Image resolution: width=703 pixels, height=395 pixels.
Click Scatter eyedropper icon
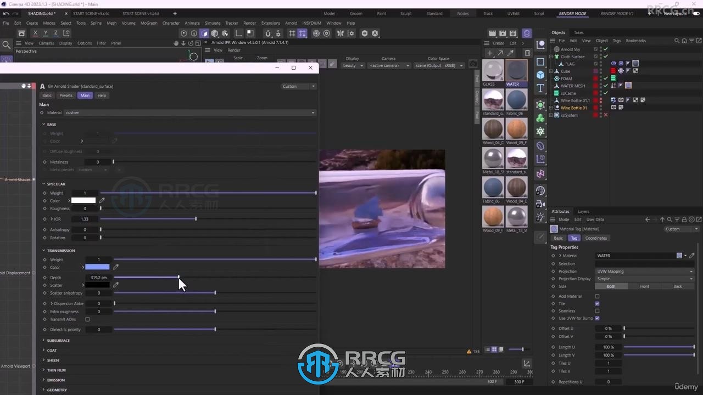(x=115, y=285)
